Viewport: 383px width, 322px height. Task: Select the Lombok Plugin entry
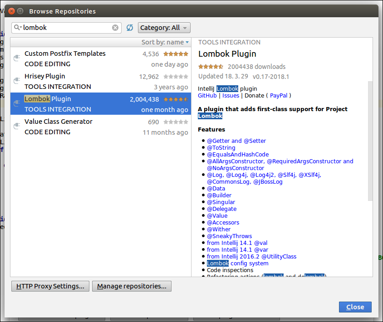[101, 104]
